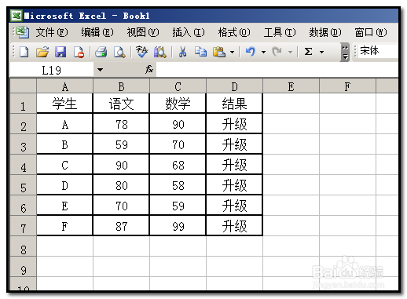Open a file with the folder icon
Screen dimensions: 407x299
(42, 52)
